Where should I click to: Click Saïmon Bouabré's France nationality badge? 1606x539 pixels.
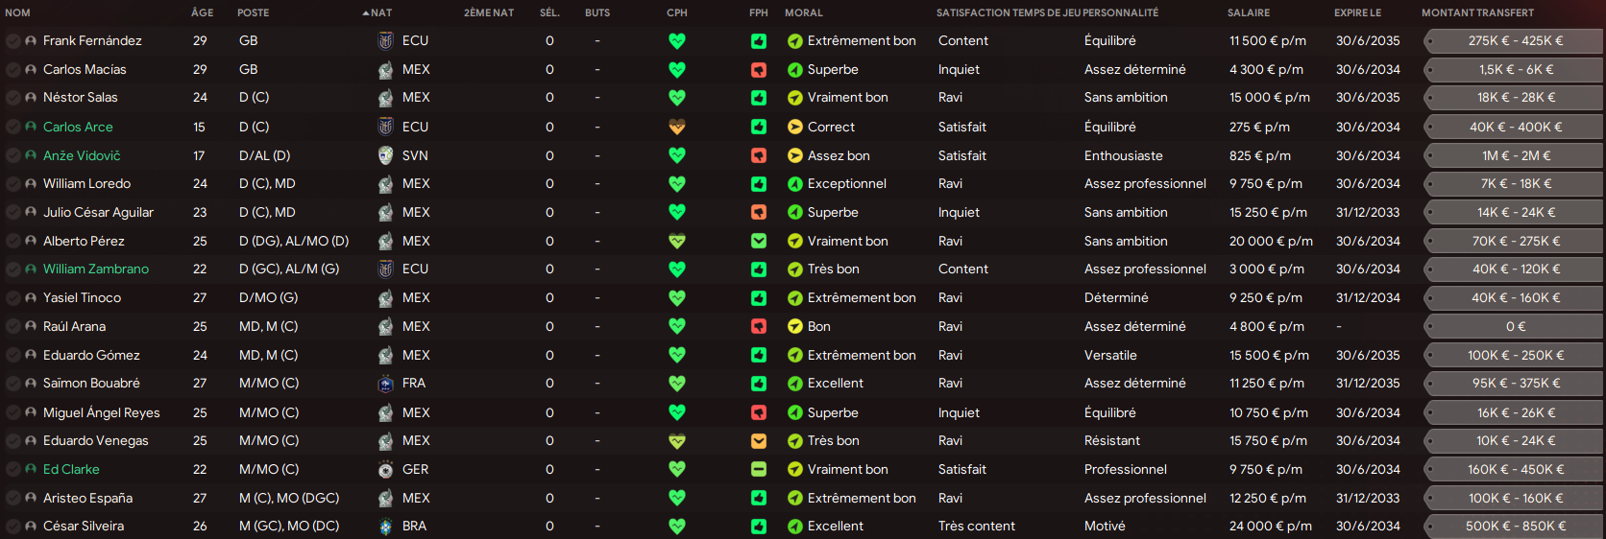pyautogui.click(x=385, y=384)
